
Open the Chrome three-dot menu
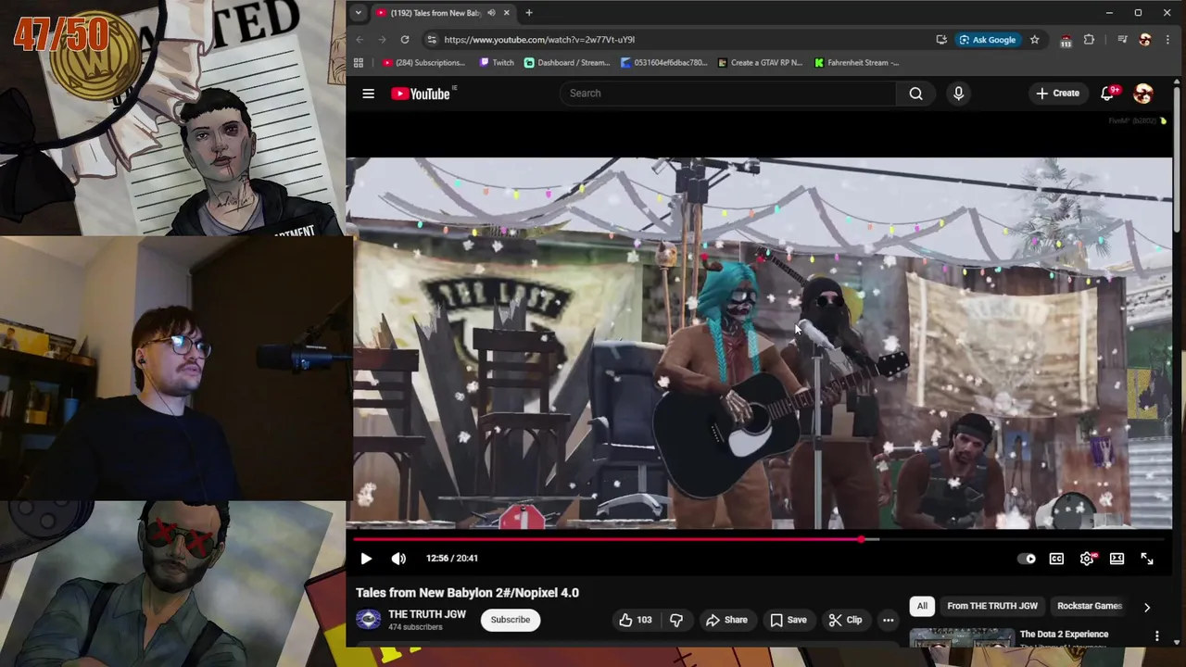click(1167, 40)
